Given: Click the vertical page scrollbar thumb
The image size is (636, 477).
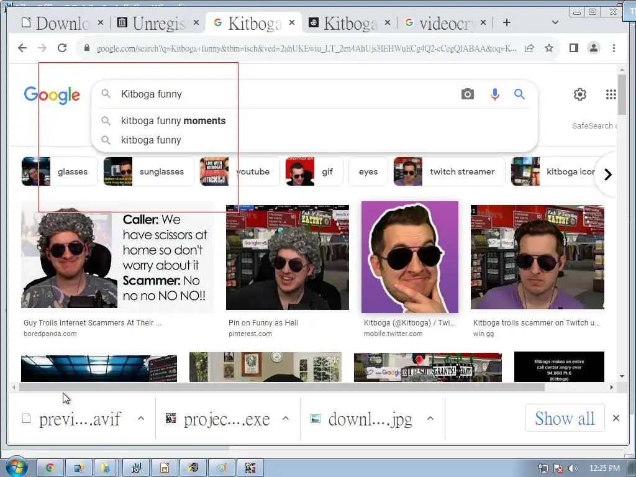Looking at the screenshot, I should coord(622,94).
